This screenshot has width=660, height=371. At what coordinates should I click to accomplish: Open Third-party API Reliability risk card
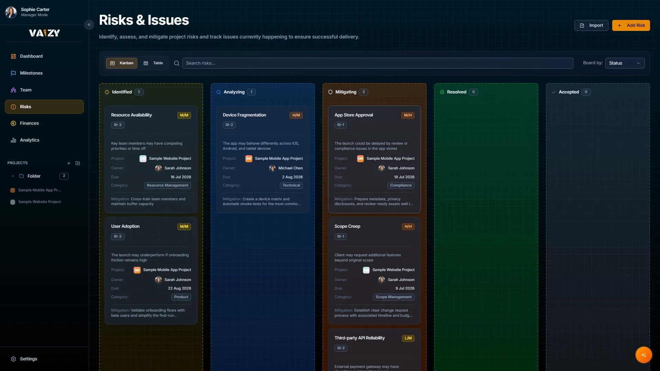click(x=374, y=350)
